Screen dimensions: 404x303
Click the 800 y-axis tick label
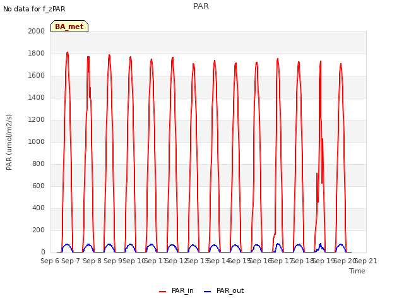click(39, 164)
